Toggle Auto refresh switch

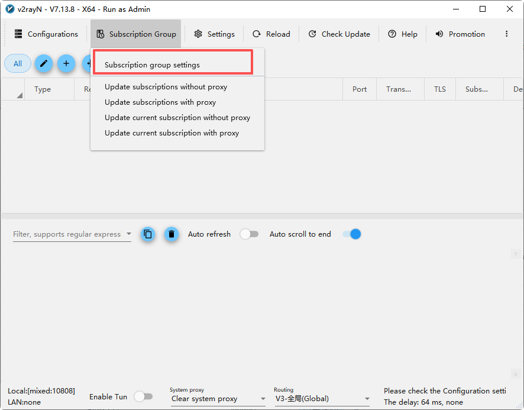coord(250,234)
